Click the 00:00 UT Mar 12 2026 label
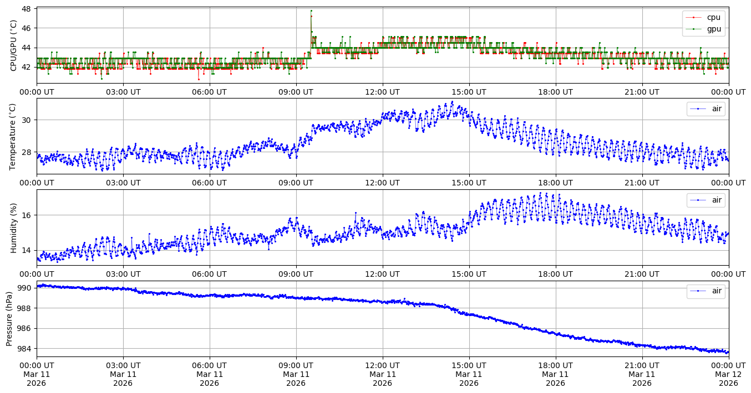The image size is (751, 393). click(x=728, y=374)
